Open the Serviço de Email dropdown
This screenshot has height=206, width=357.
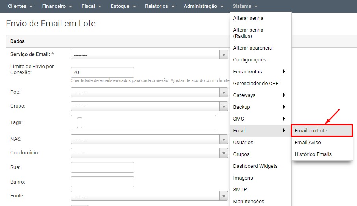149,55
